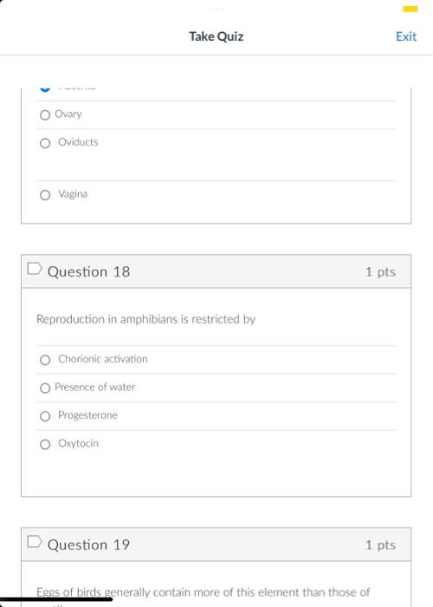Tap the Question 19 heading
This screenshot has height=607, width=433.
pos(88,545)
